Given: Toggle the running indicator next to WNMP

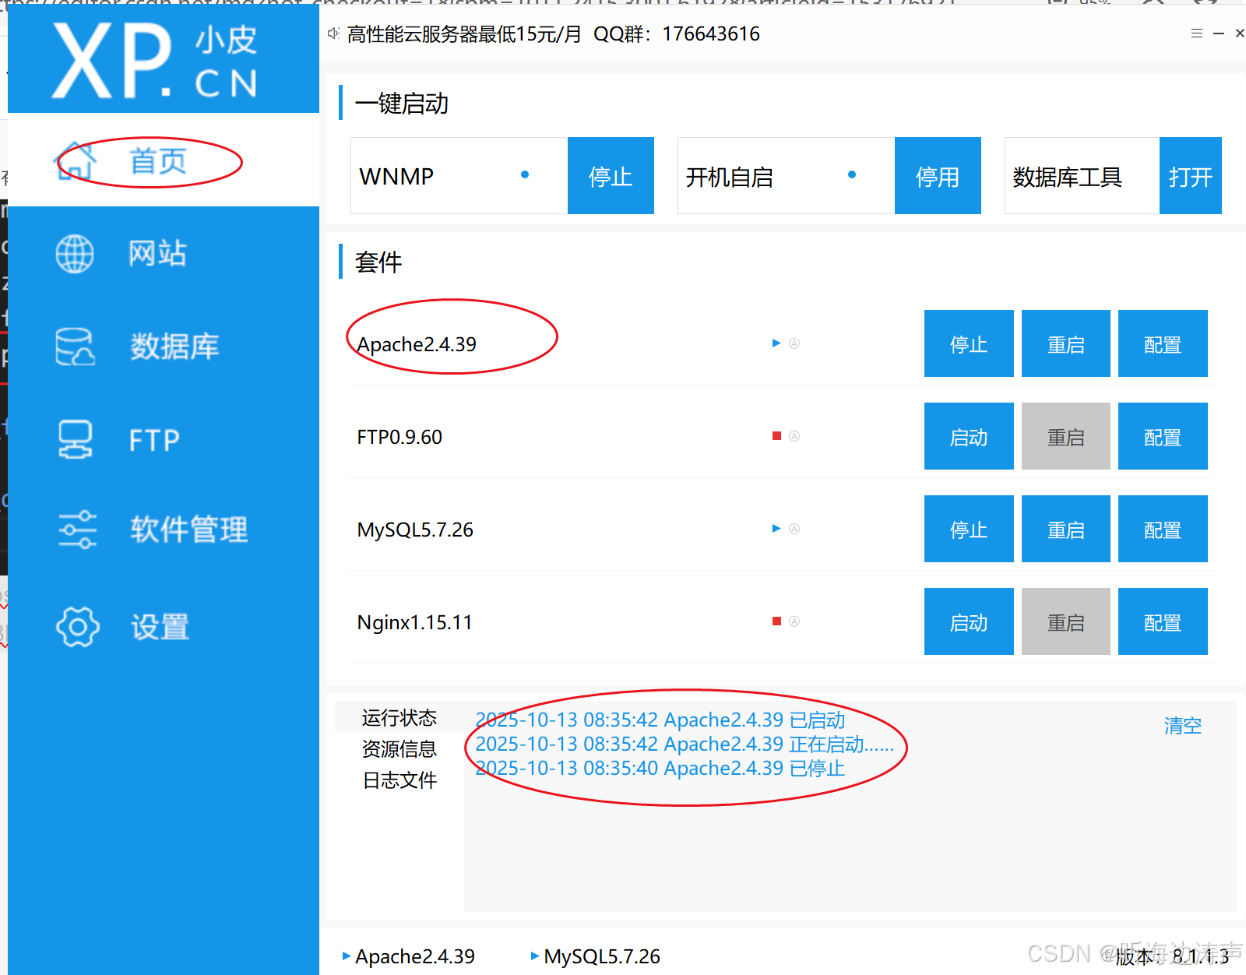Looking at the screenshot, I should 525,174.
